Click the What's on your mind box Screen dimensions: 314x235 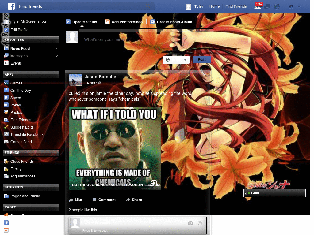coord(146,41)
